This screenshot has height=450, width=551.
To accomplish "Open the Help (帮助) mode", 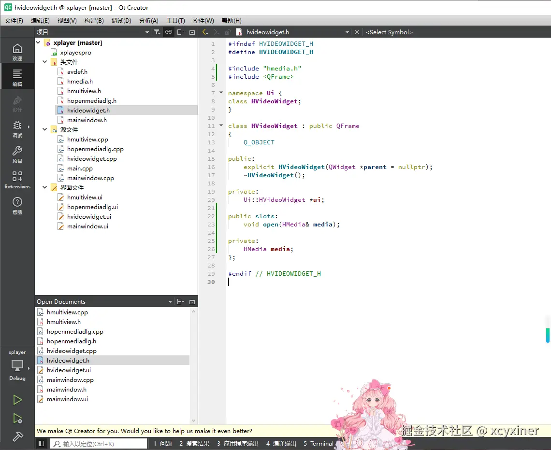I will [17, 205].
